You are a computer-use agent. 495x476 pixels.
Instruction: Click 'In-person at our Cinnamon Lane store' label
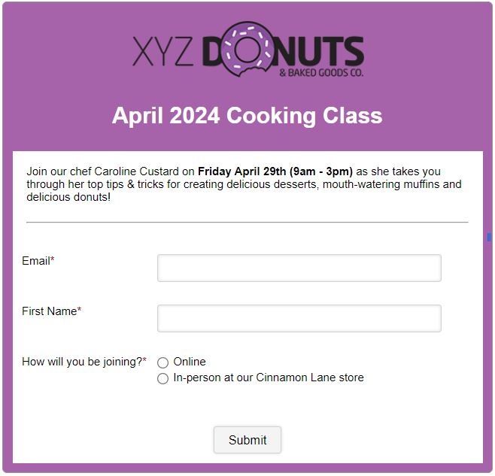pyautogui.click(x=269, y=377)
